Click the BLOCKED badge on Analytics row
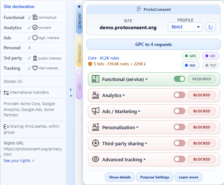224x185 pixels. [x=202, y=95]
